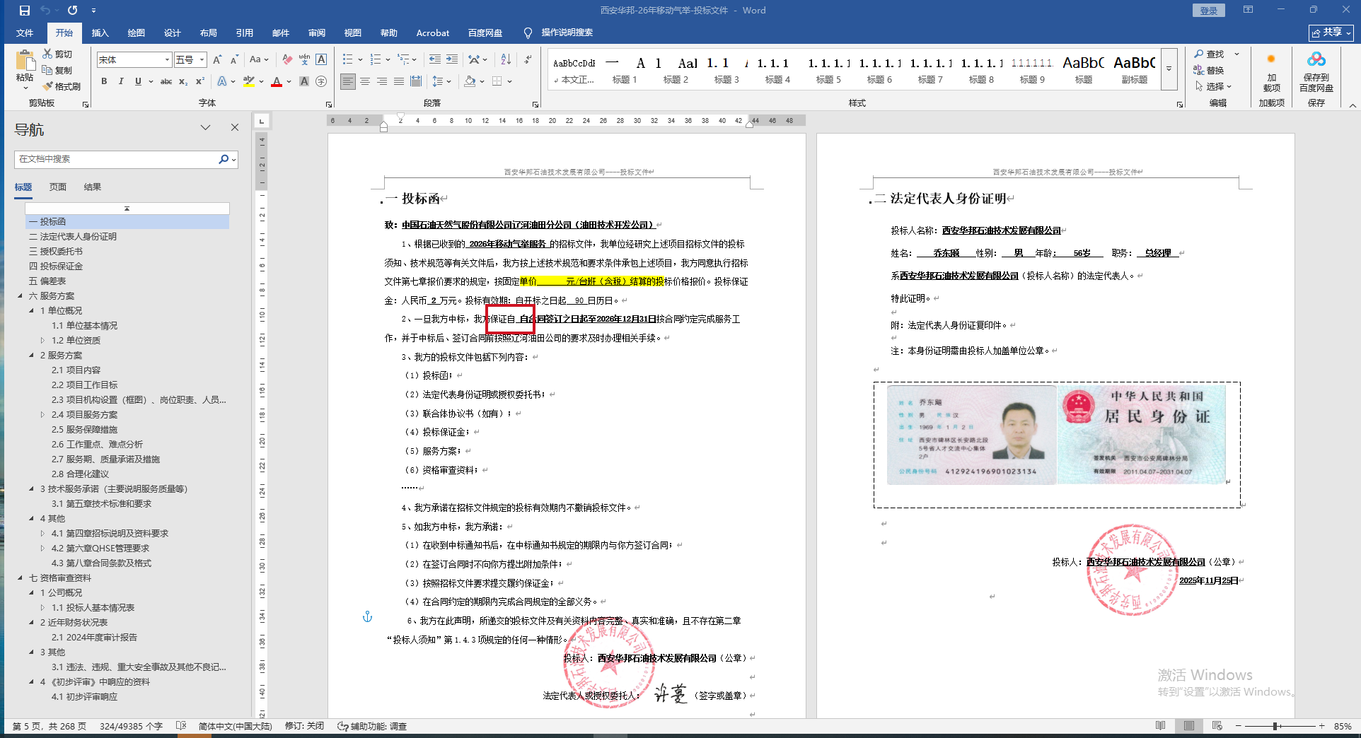Open the font size dropdown (五号)
This screenshot has height=738, width=1361.
click(202, 60)
